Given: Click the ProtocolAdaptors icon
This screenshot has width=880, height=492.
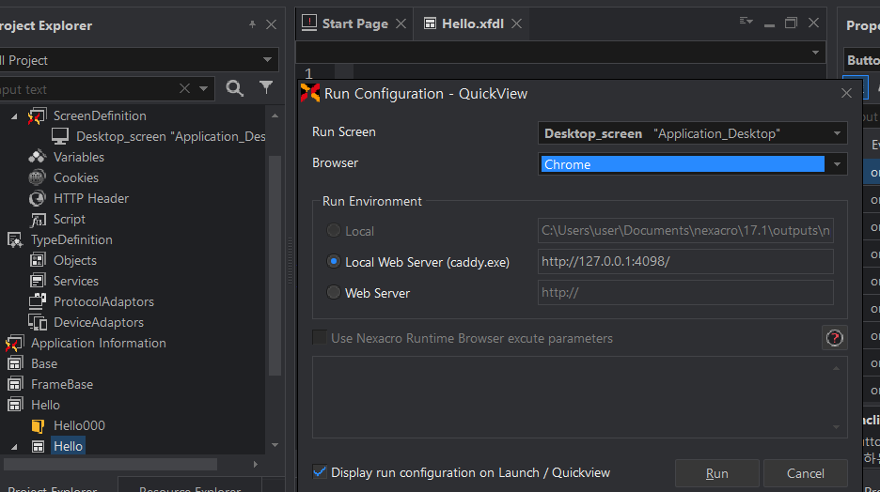Looking at the screenshot, I should 38,301.
